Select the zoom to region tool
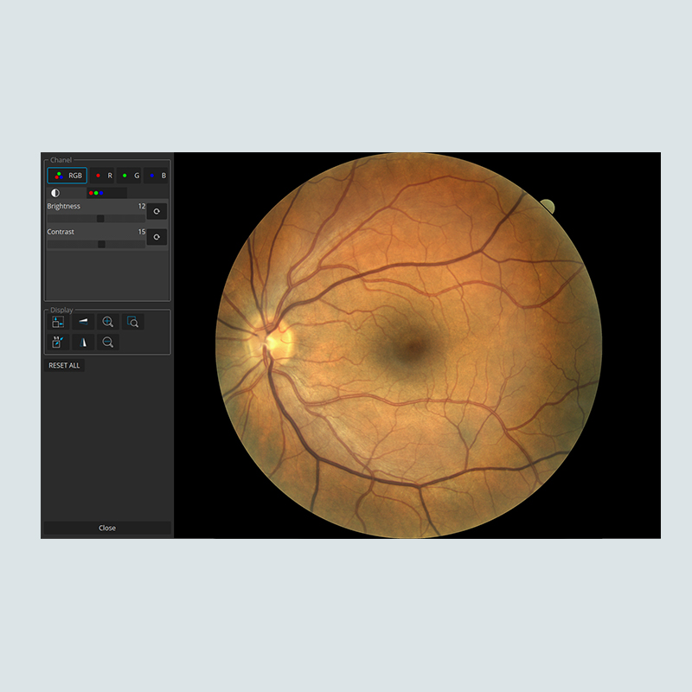This screenshot has width=692, height=692. click(x=133, y=322)
